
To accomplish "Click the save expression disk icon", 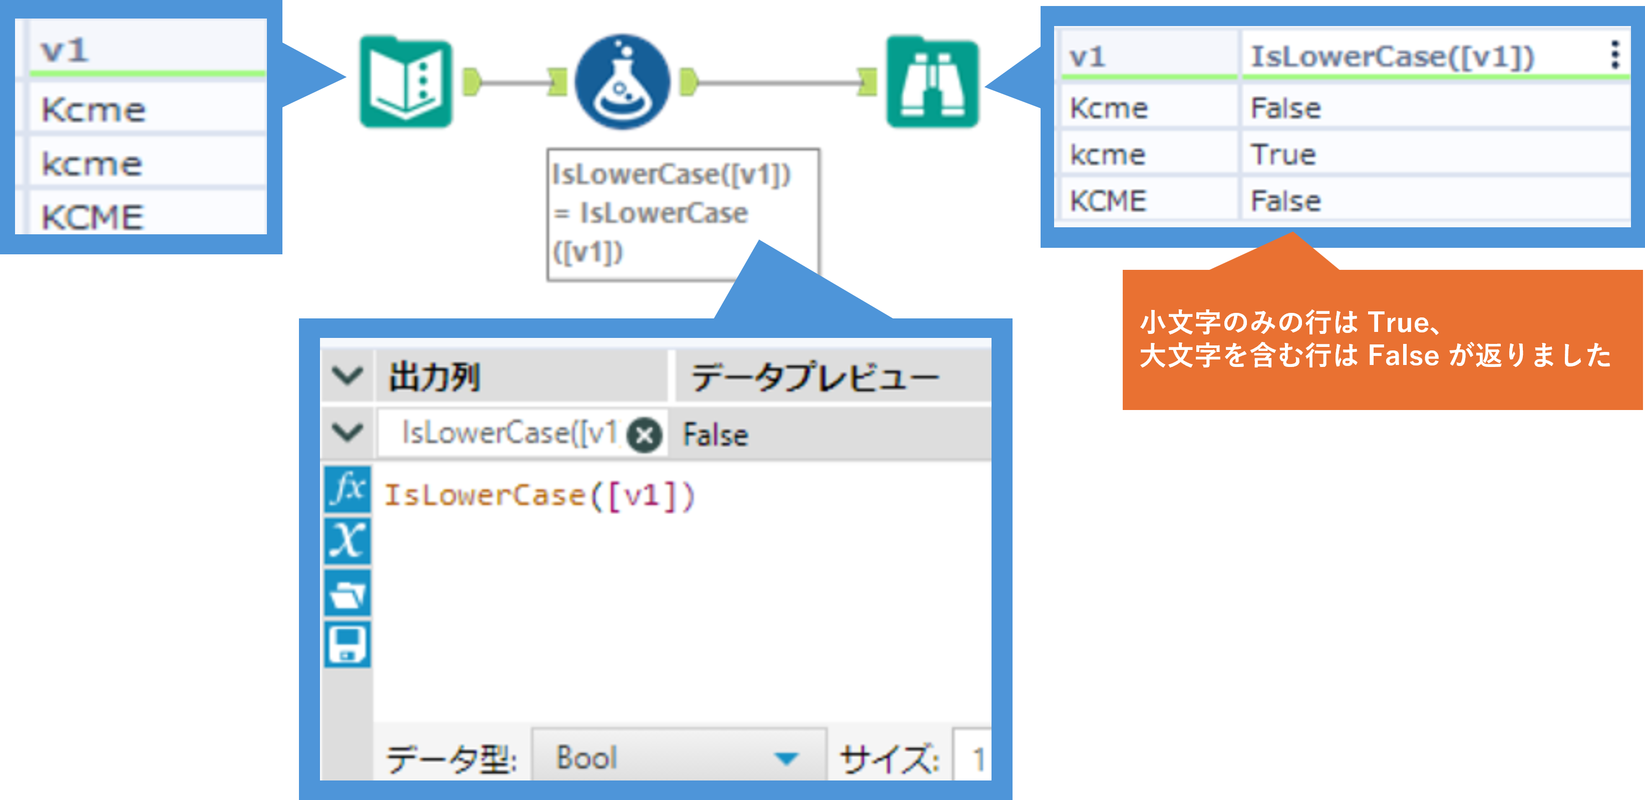I will [348, 645].
